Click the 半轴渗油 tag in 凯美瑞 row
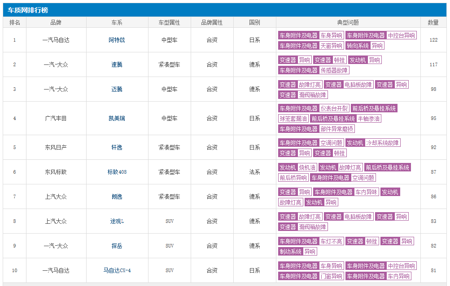The width and height of the screenshot is (450, 286). [368, 119]
